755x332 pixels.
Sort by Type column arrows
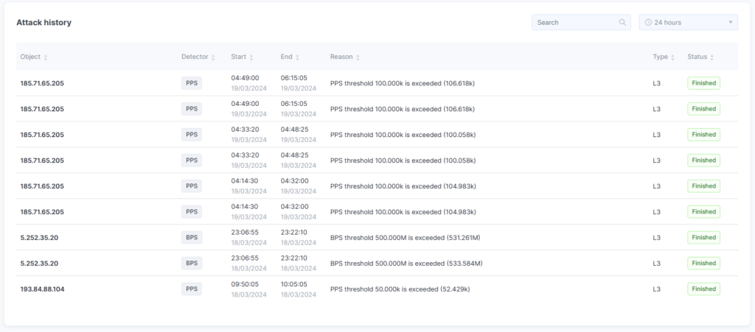click(672, 57)
